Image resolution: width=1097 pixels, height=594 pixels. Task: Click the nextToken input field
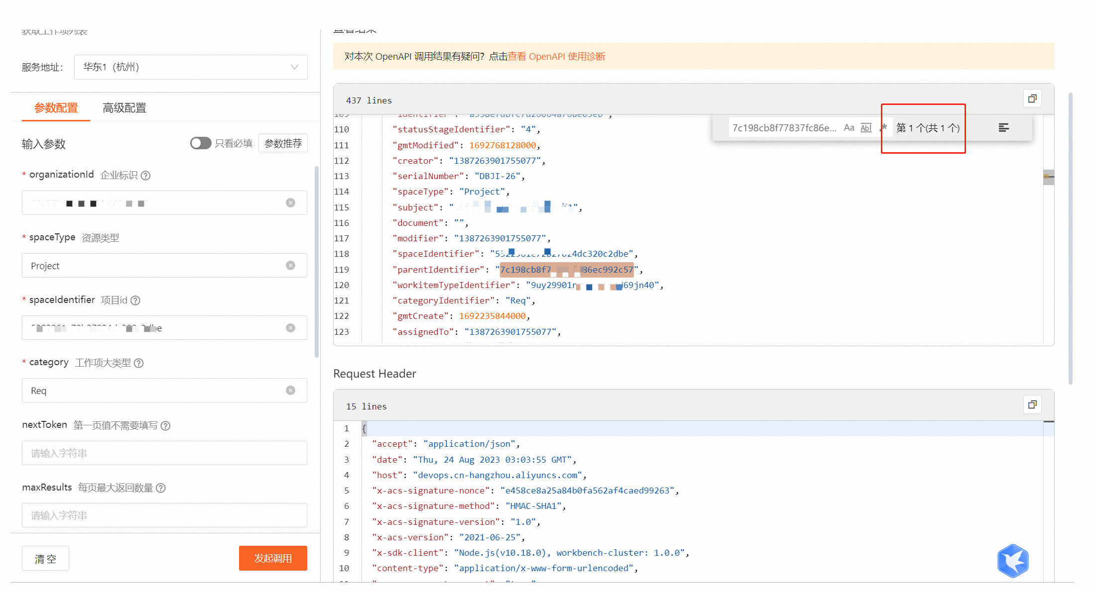click(x=164, y=453)
